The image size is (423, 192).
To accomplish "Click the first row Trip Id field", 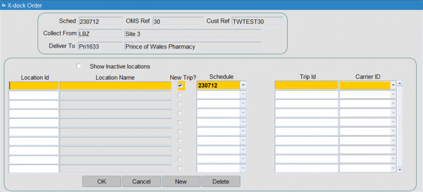I will point(307,85).
